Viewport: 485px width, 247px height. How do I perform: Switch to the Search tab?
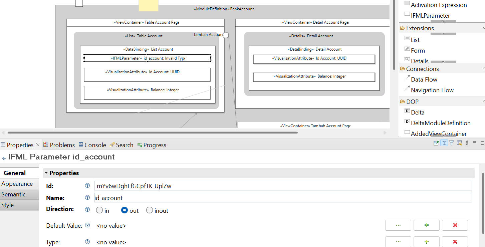tap(122, 145)
